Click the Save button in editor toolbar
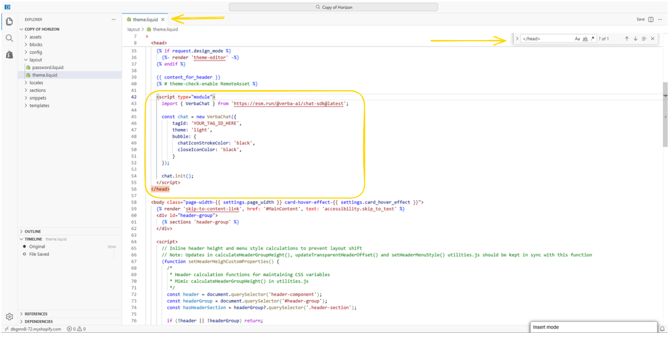This screenshot has height=337, width=671. tap(640, 19)
